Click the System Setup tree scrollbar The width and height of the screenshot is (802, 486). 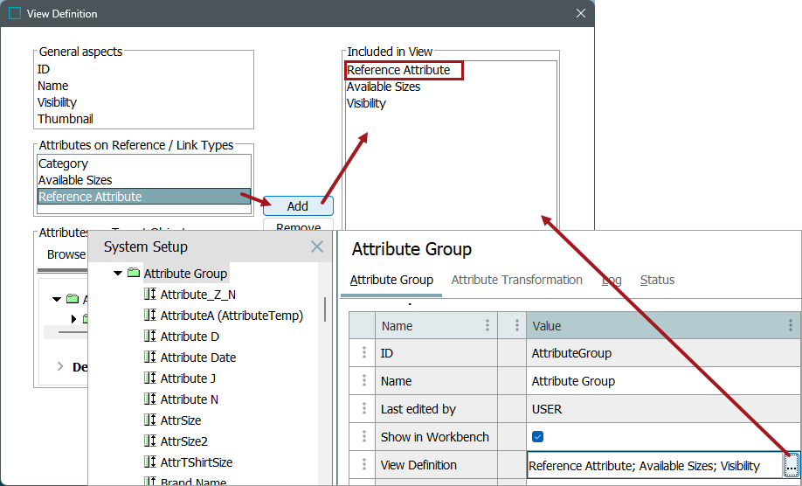[x=325, y=309]
